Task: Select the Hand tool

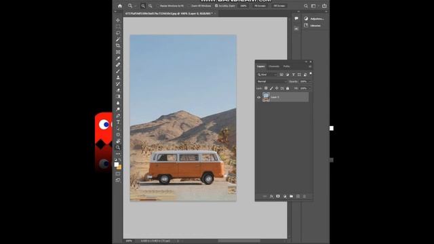Action: tap(118, 141)
